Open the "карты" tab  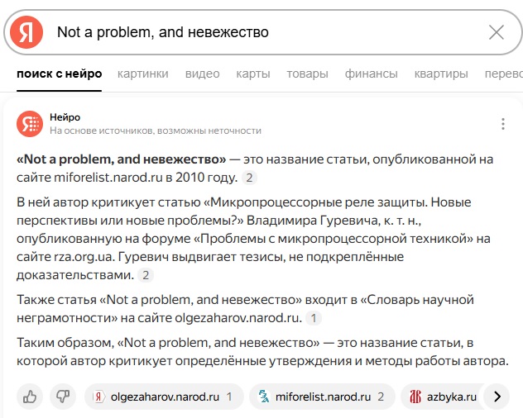click(x=253, y=74)
